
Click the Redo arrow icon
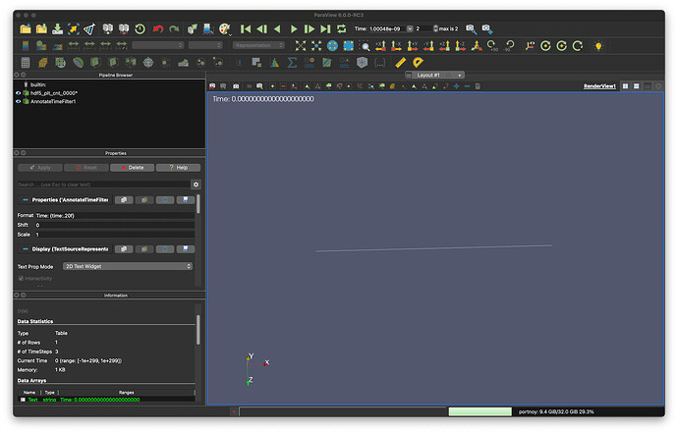pyautogui.click(x=174, y=28)
